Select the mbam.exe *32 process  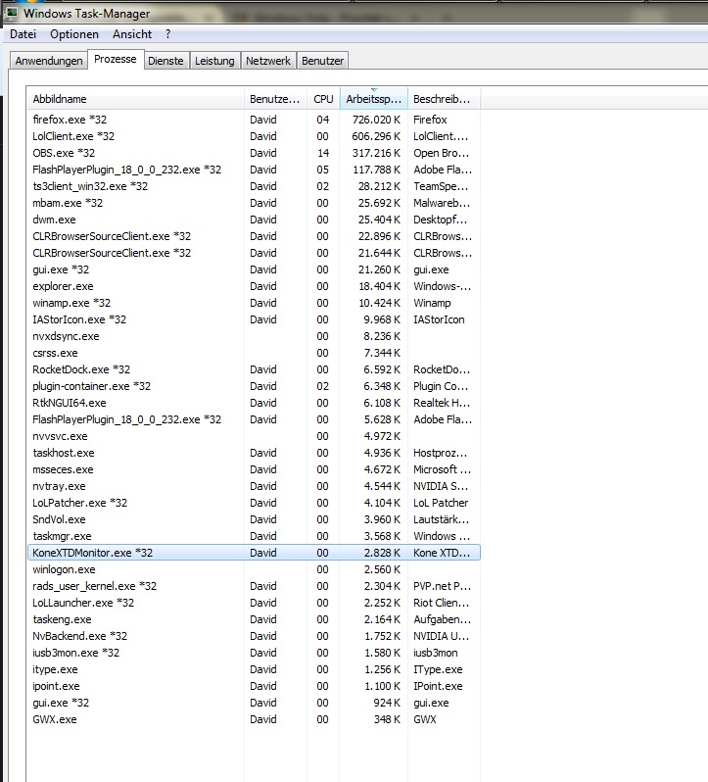point(254,203)
